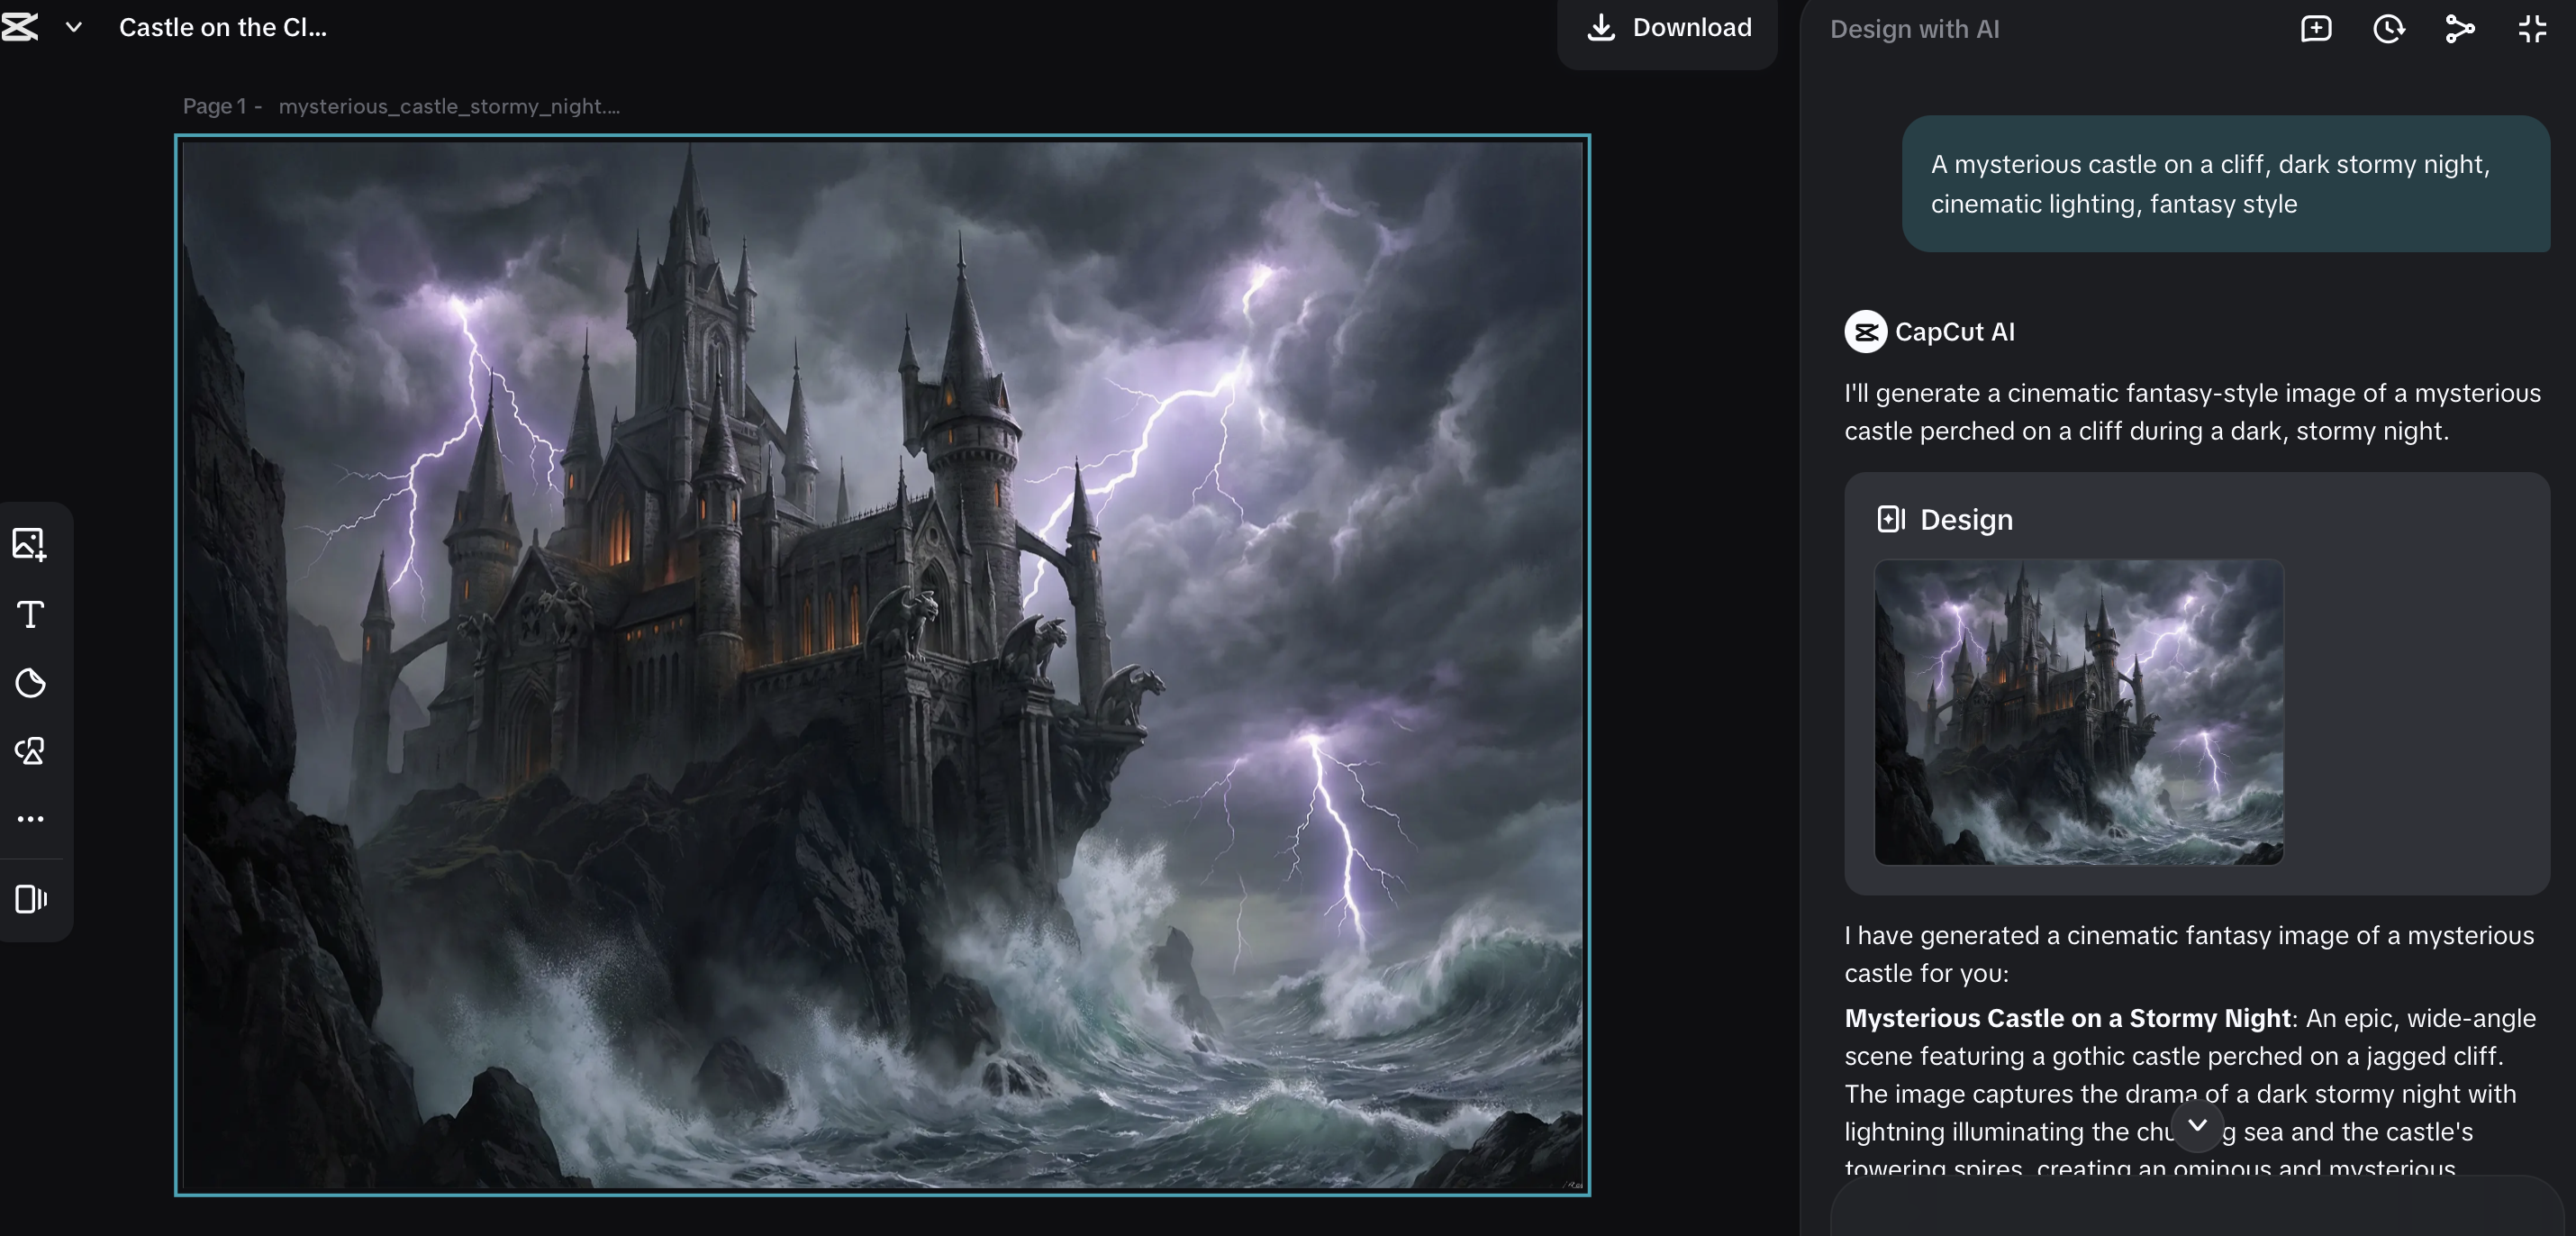Collapse the Design with AI panel
Image resolution: width=2576 pixels, height=1236 pixels.
(x=2532, y=29)
